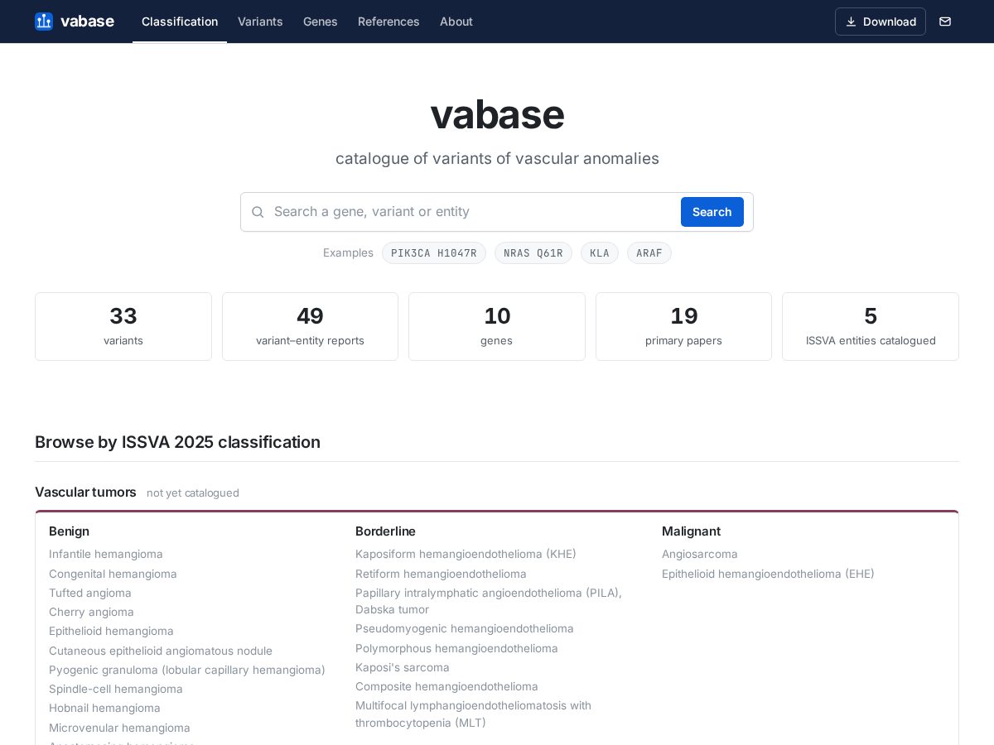This screenshot has width=994, height=745.
Task: Click Tufted angioma entry
Action: [x=90, y=593]
